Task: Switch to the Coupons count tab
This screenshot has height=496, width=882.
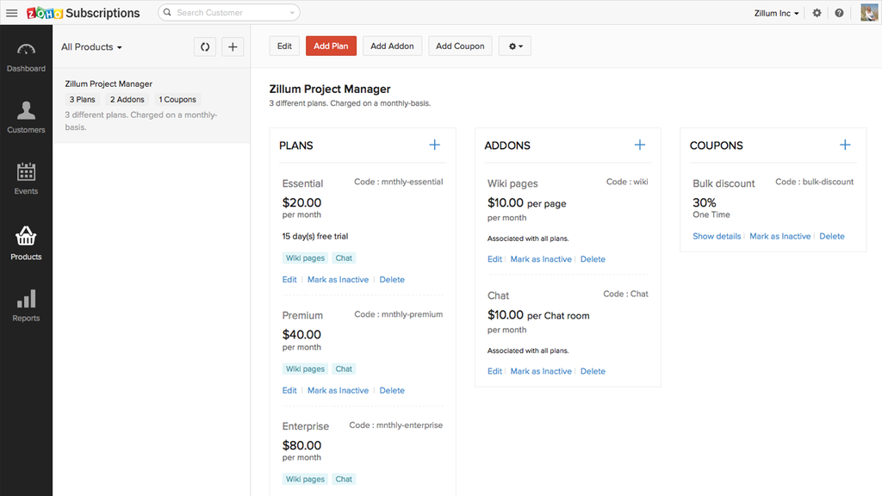Action: tap(177, 99)
